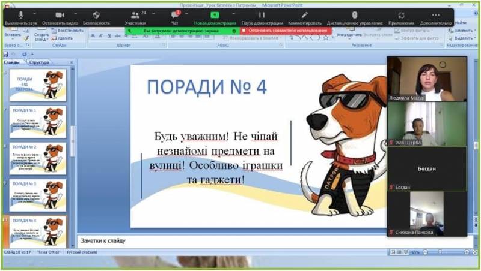Mute the microphone in Zoom toolbar
This screenshot has height=271, width=481.
(x=20, y=15)
